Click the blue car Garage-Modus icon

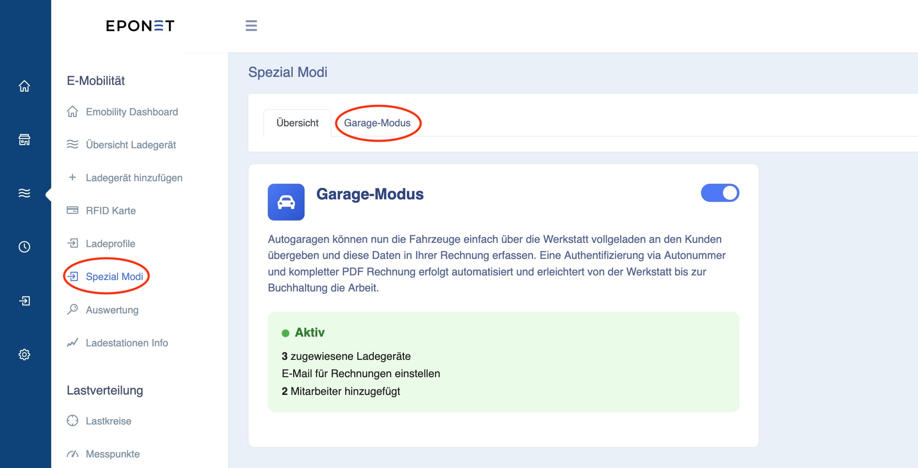point(286,202)
